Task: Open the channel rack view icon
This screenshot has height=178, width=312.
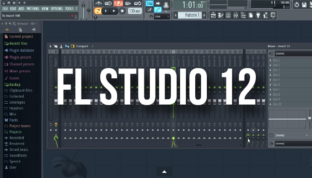Action: click(x=228, y=15)
